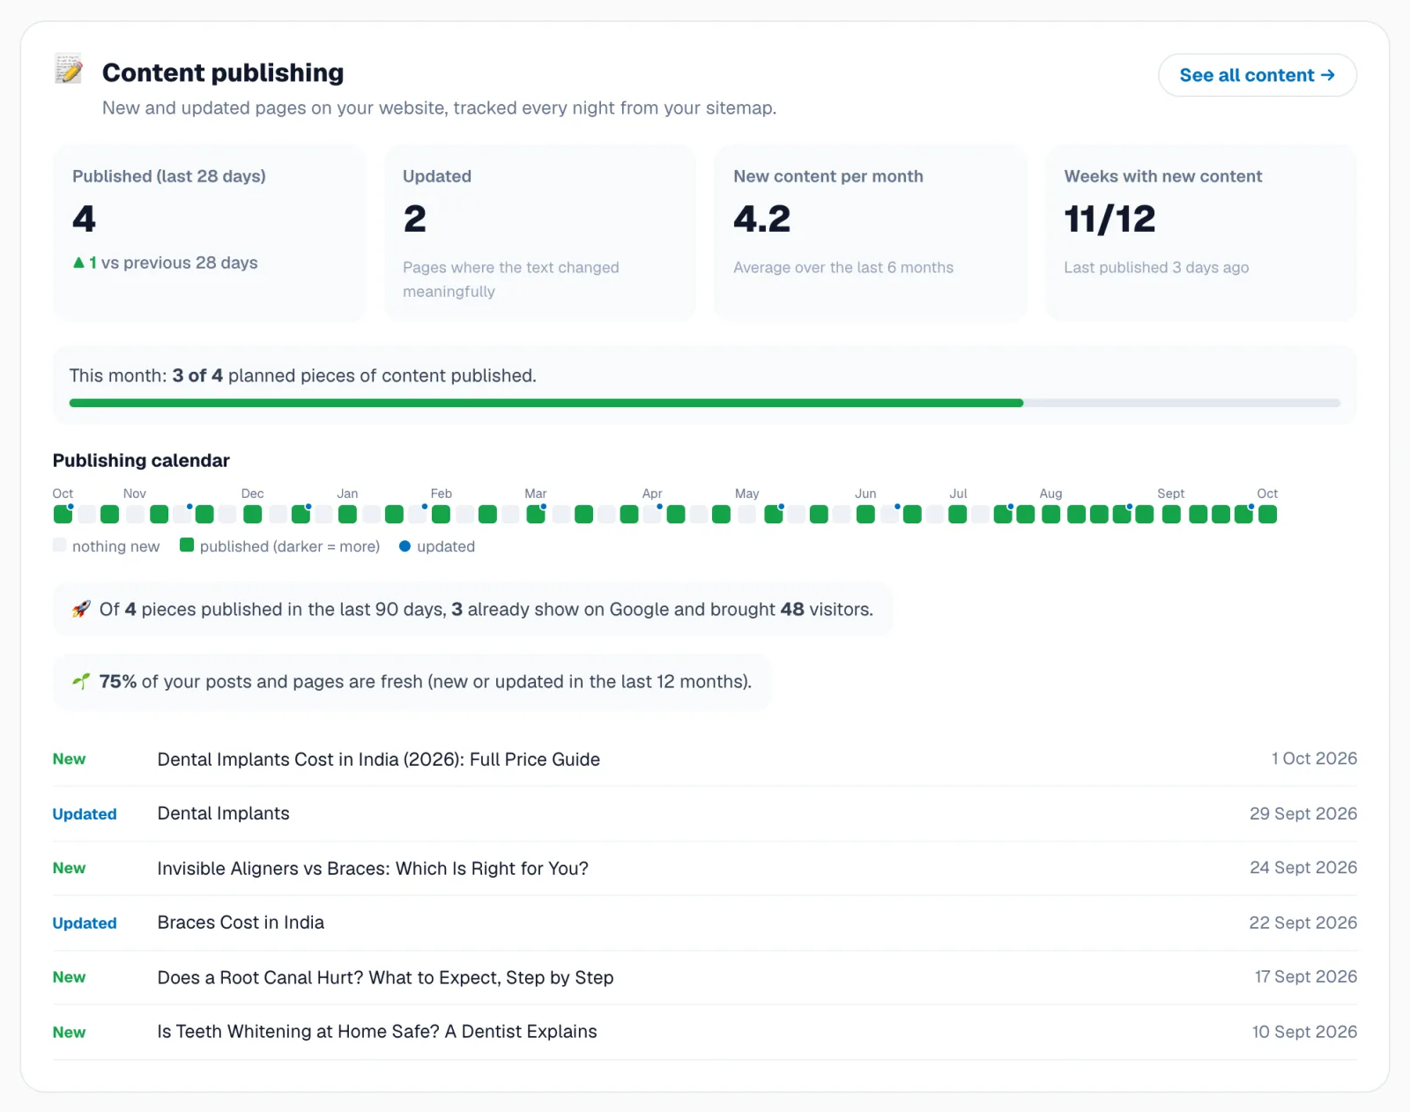Click the 'New' tag on the Teeth Whitening row
Image resolution: width=1410 pixels, height=1112 pixels.
pyautogui.click(x=69, y=1033)
